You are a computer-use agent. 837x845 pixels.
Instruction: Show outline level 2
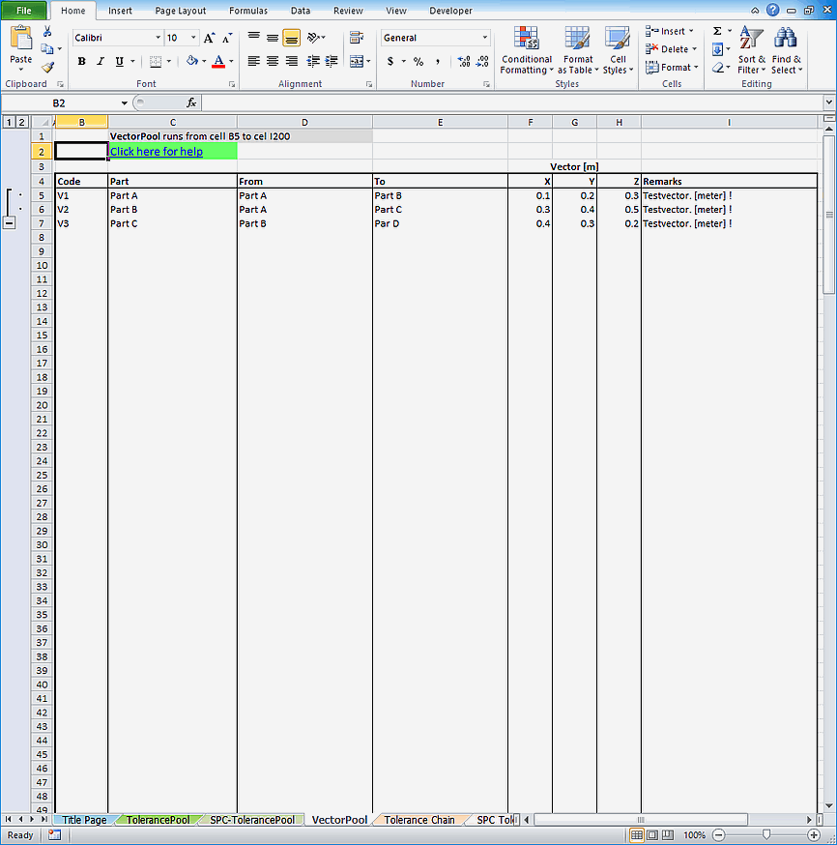point(21,123)
